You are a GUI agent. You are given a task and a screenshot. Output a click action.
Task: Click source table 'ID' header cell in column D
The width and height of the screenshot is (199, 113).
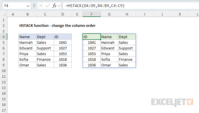click(x=63, y=37)
